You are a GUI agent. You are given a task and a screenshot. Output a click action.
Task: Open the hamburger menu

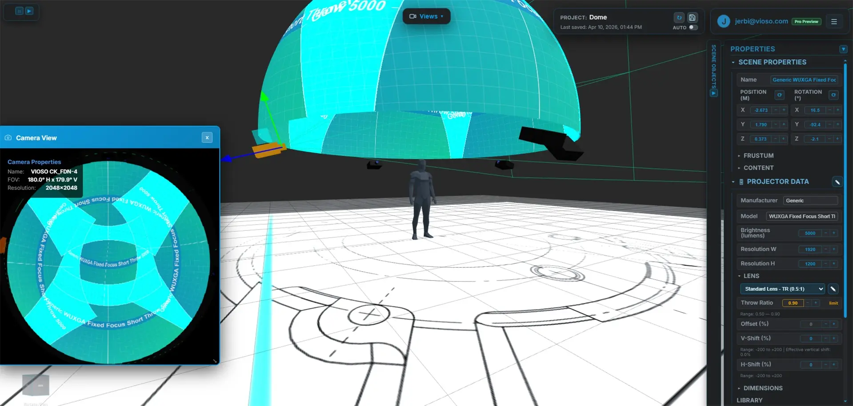[x=834, y=21]
